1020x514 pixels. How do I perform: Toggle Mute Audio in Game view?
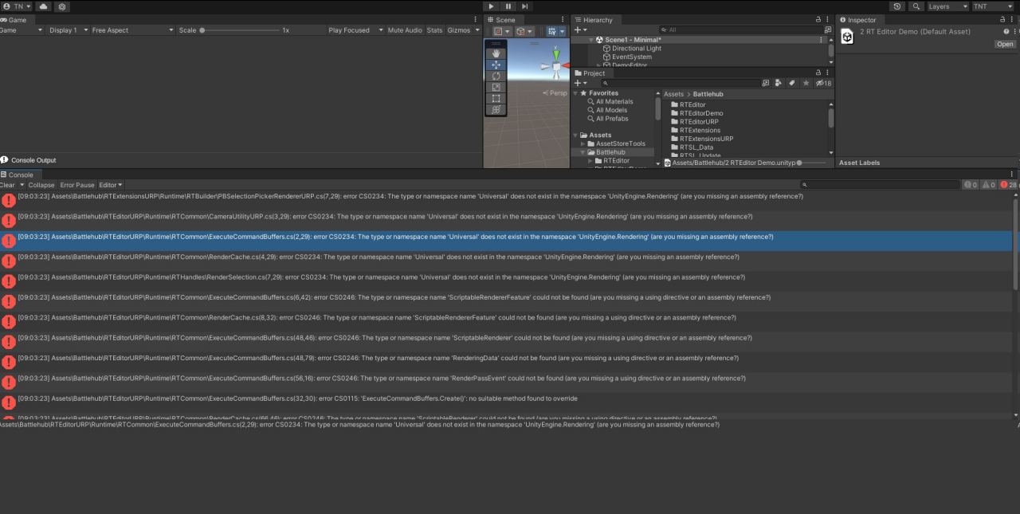[405, 30]
